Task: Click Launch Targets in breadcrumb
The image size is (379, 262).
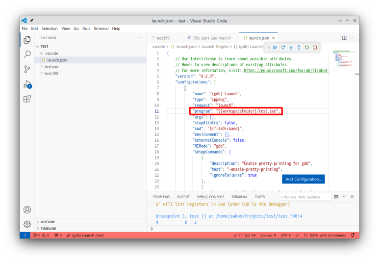Action: [x=215, y=47]
